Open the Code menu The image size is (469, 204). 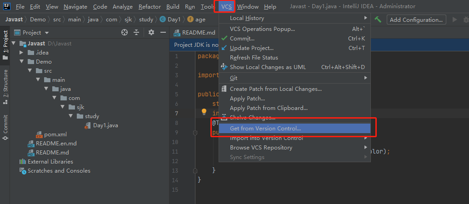[100, 6]
